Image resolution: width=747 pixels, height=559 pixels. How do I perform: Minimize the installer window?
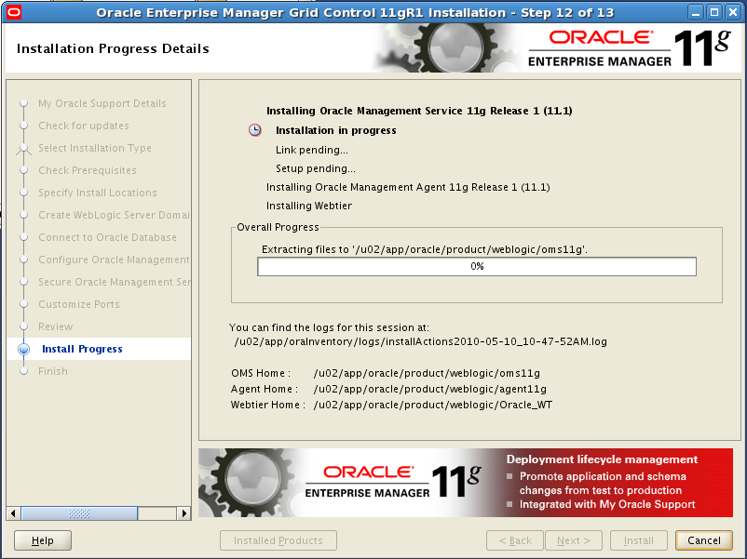click(696, 12)
